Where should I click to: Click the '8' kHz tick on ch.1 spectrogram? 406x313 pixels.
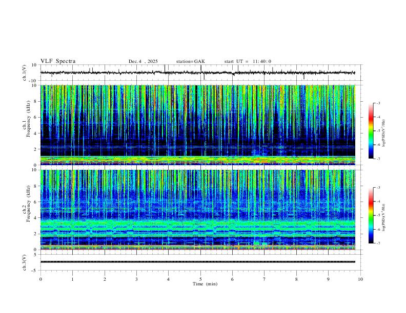(35, 101)
